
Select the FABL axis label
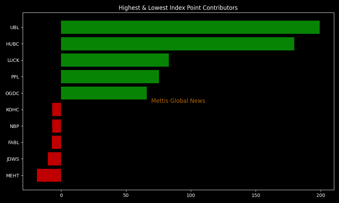tap(14, 142)
